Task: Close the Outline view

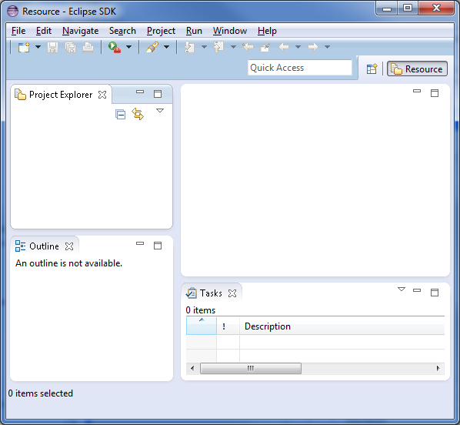Action: pos(69,246)
